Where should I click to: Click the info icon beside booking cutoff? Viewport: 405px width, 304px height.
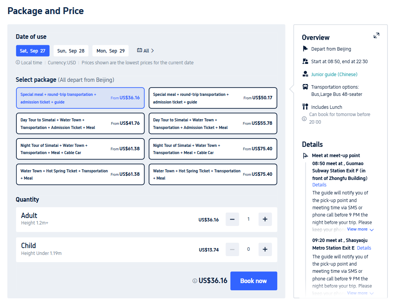[304, 118]
